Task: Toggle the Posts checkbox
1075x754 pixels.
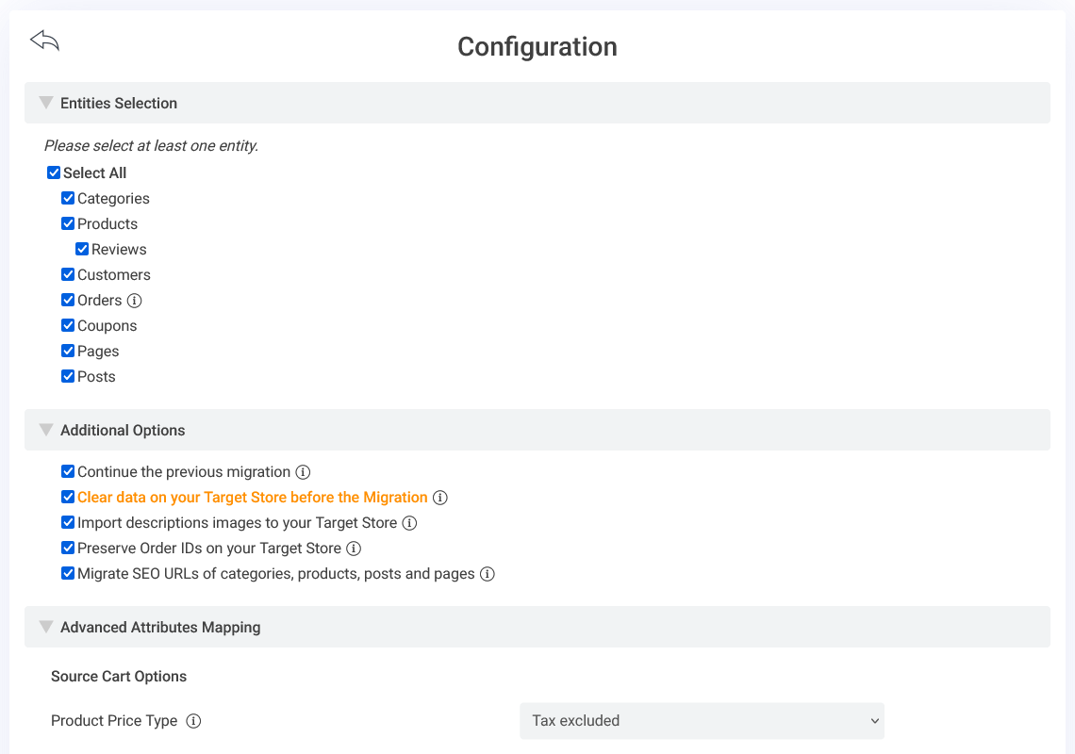Action: pos(68,376)
